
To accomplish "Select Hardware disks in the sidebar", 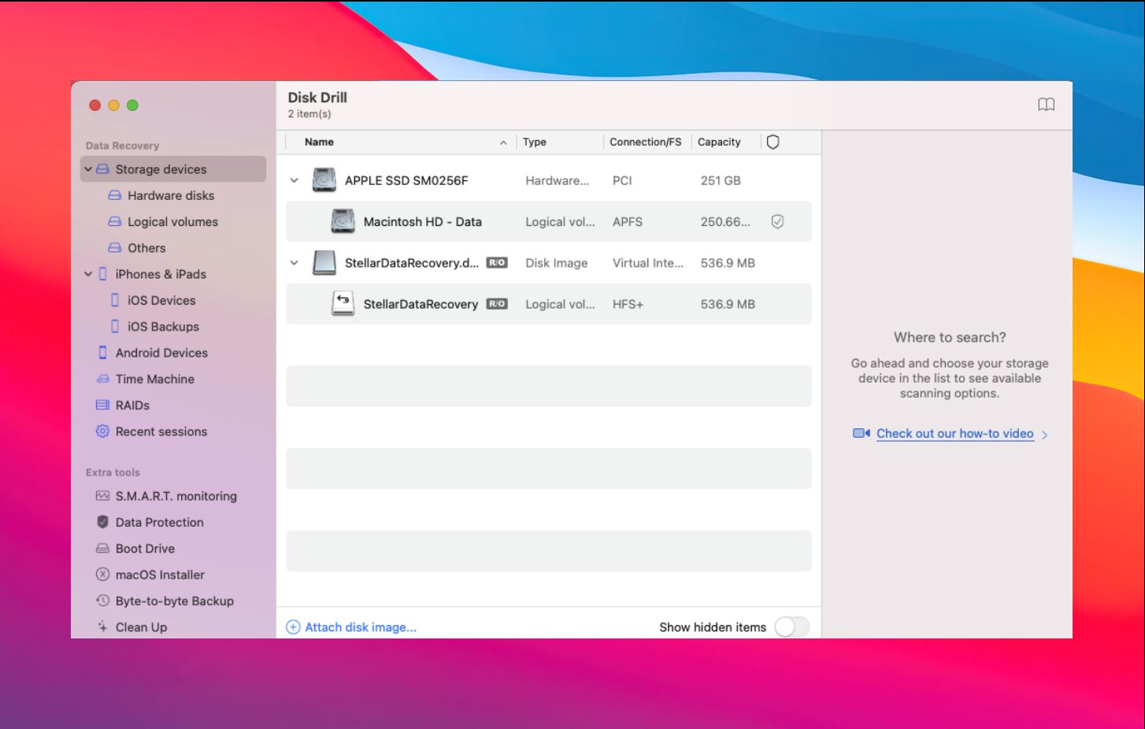I will coord(172,195).
